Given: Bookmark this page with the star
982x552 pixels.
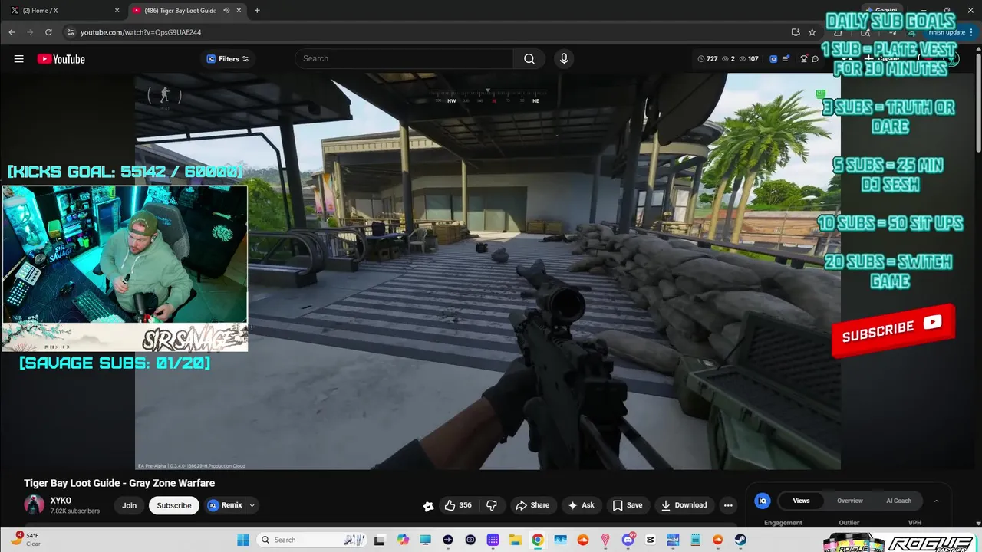Looking at the screenshot, I should tap(812, 32).
